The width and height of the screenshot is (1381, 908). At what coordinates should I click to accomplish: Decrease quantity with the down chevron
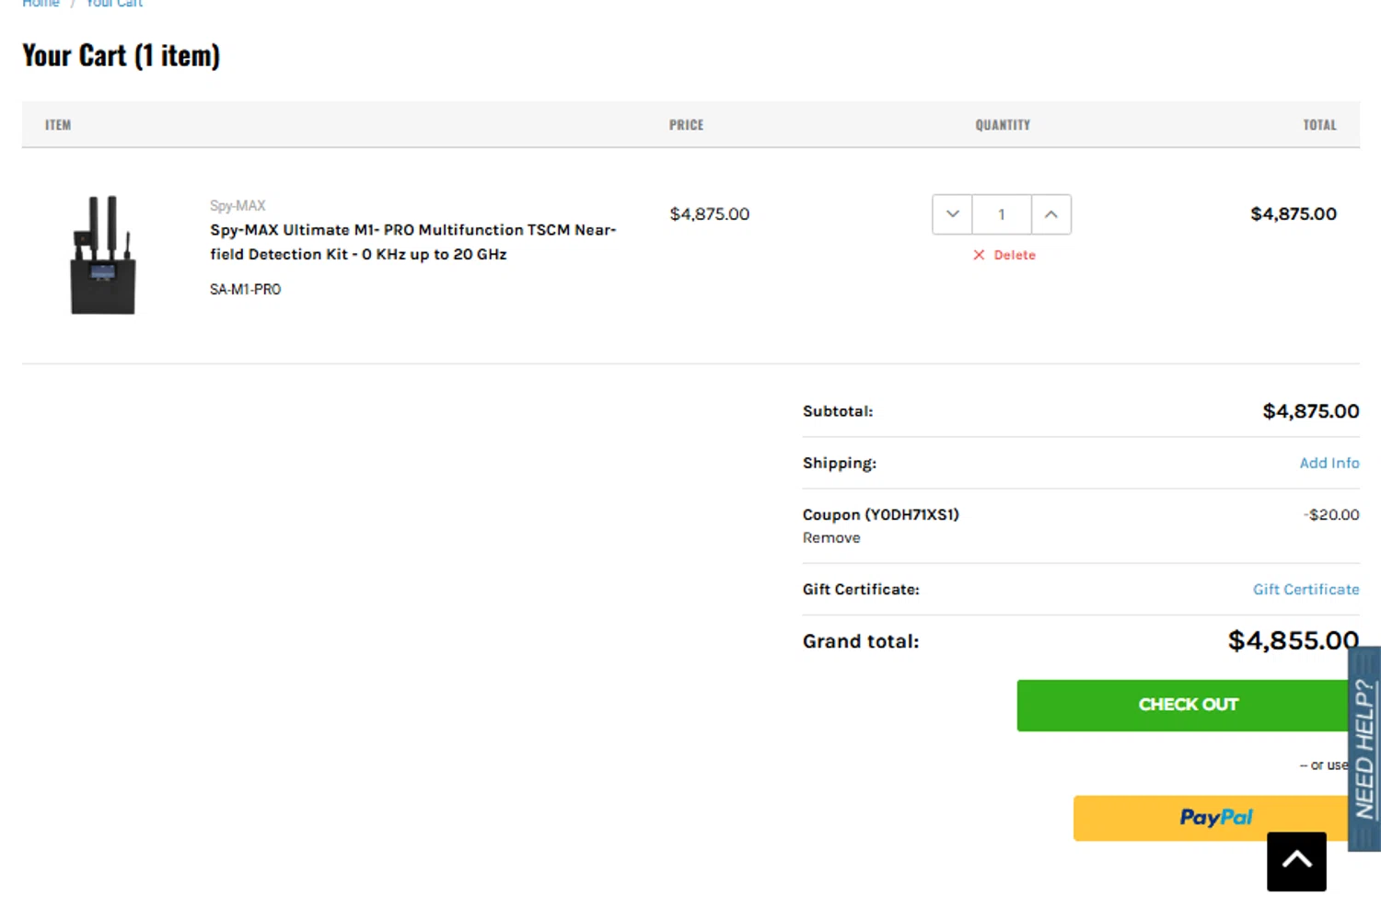point(952,214)
